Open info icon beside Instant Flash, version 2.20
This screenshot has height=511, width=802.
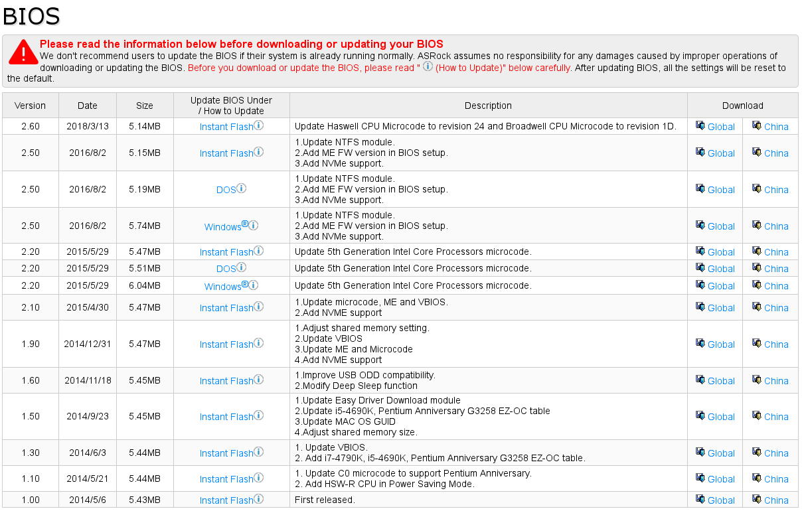click(259, 250)
